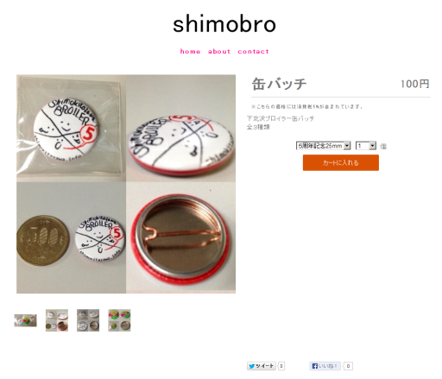Click the quantity dropdown arrow

373,146
